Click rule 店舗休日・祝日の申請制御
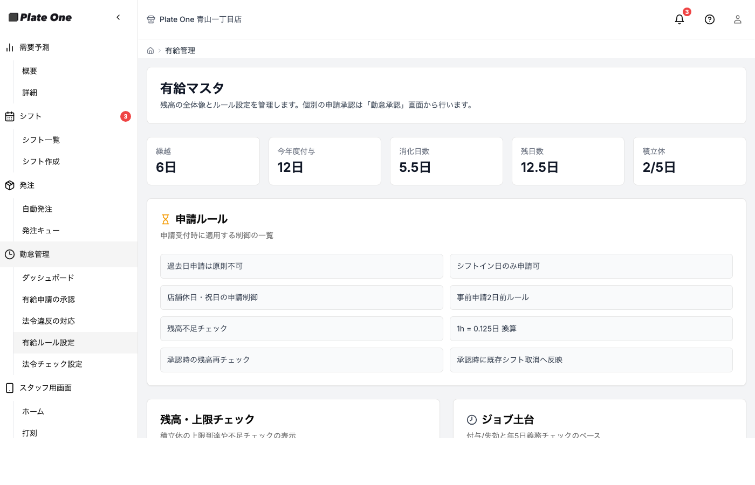Image resolution: width=755 pixels, height=485 pixels. [x=301, y=297]
